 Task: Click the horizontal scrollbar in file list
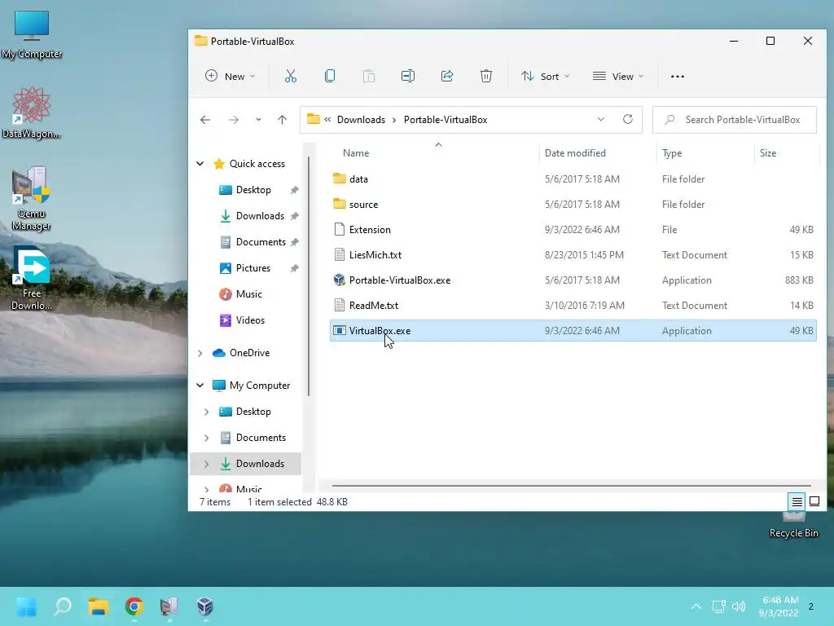[x=571, y=486]
